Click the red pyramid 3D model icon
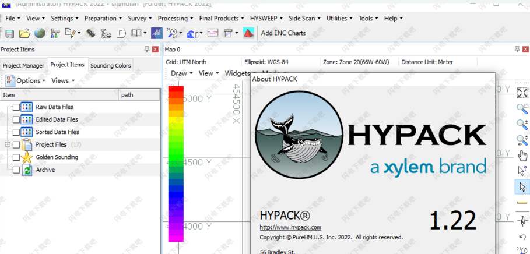The image size is (530, 254). [248, 33]
